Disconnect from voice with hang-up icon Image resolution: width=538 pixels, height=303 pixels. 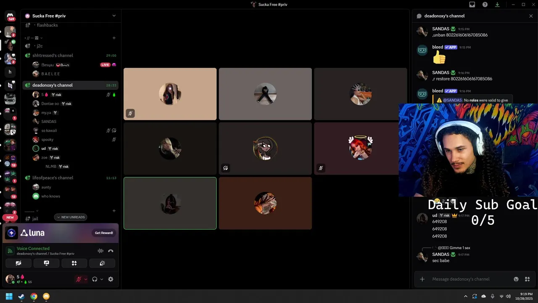click(111, 251)
